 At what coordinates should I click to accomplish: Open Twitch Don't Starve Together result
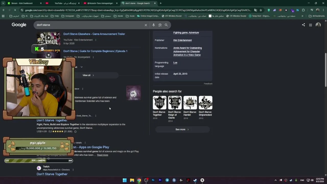pos(52,174)
